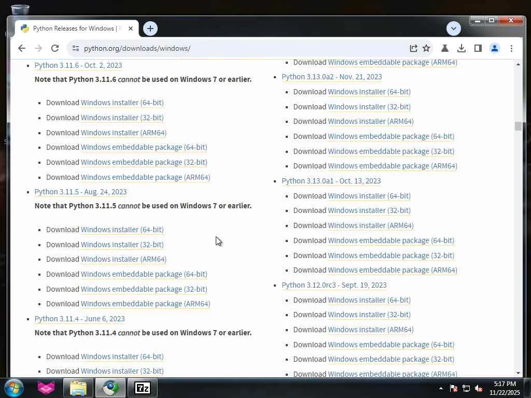
Task: Open the browser downloads icon
Action: point(461,48)
